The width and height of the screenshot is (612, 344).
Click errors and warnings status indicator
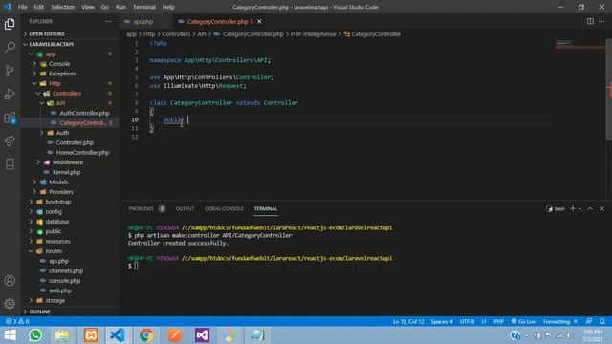click(x=17, y=321)
